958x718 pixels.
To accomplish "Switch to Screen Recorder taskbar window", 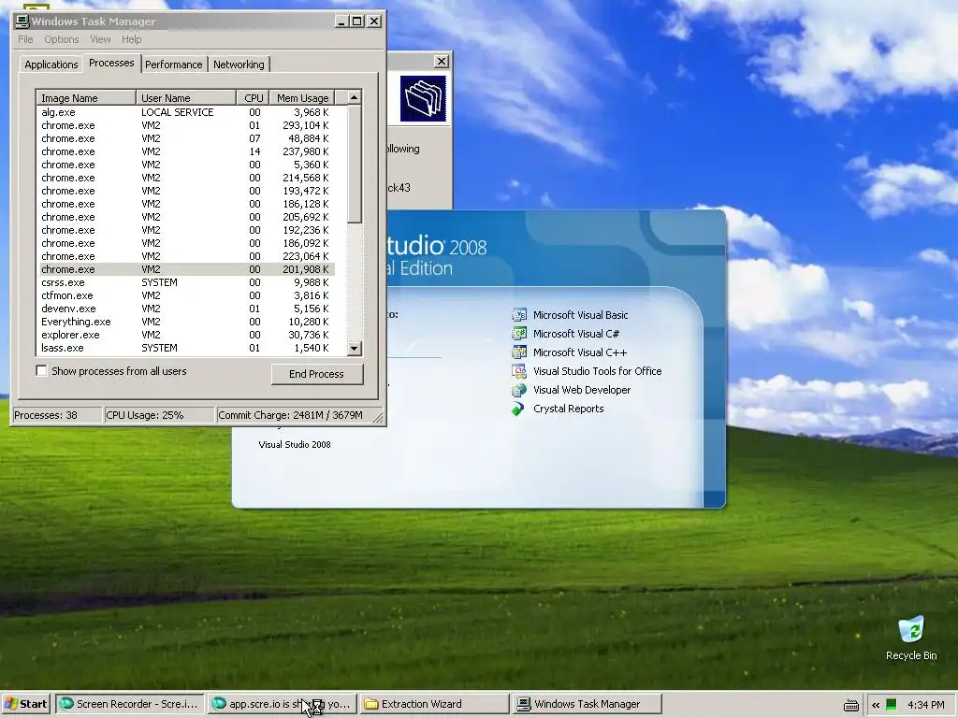I will click(x=129, y=704).
